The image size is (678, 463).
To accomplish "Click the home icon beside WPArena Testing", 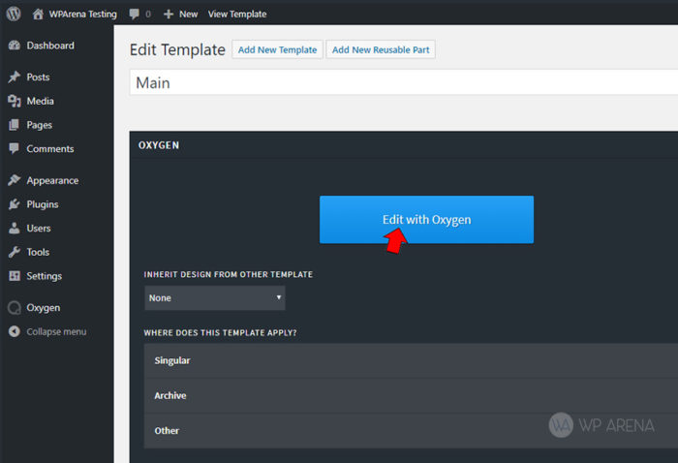I will coord(38,14).
